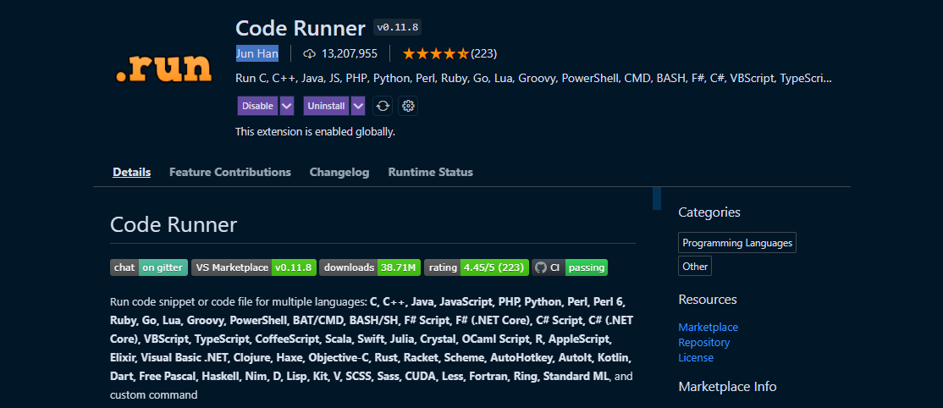Switch to Feature Contributions tab
The image size is (943, 408).
(229, 172)
